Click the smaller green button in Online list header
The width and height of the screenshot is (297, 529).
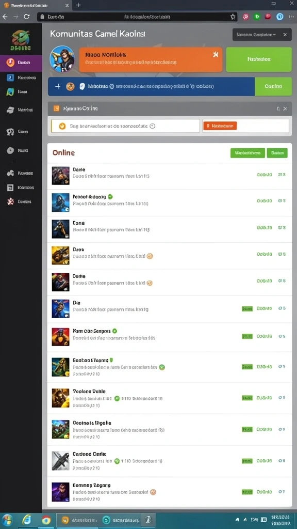(277, 153)
